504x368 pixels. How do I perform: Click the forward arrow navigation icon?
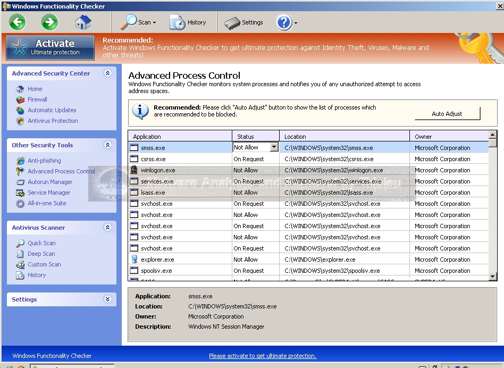pos(49,22)
